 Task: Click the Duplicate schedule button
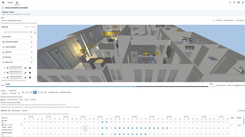tap(65, 93)
